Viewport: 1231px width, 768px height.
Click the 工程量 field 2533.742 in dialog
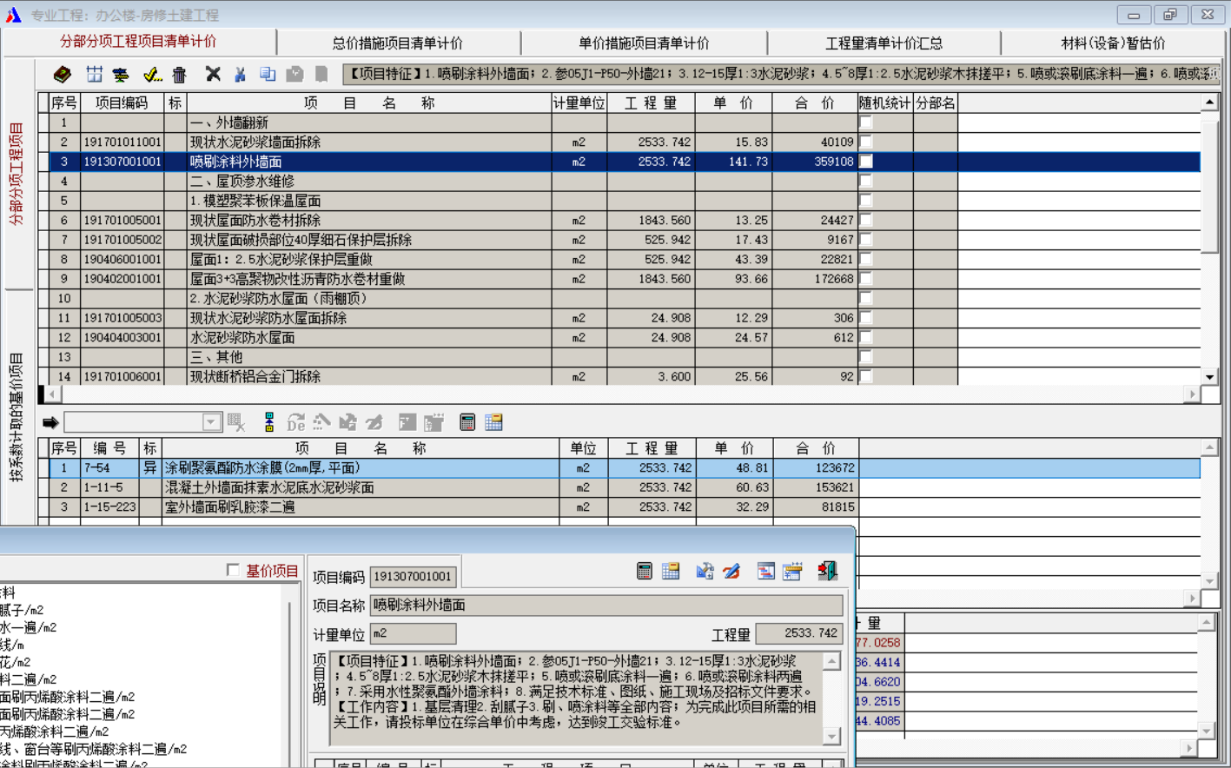798,633
